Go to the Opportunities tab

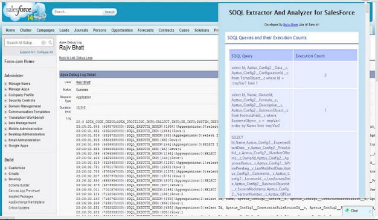(122, 30)
